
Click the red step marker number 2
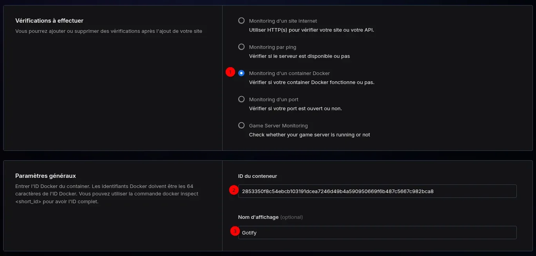pos(234,190)
